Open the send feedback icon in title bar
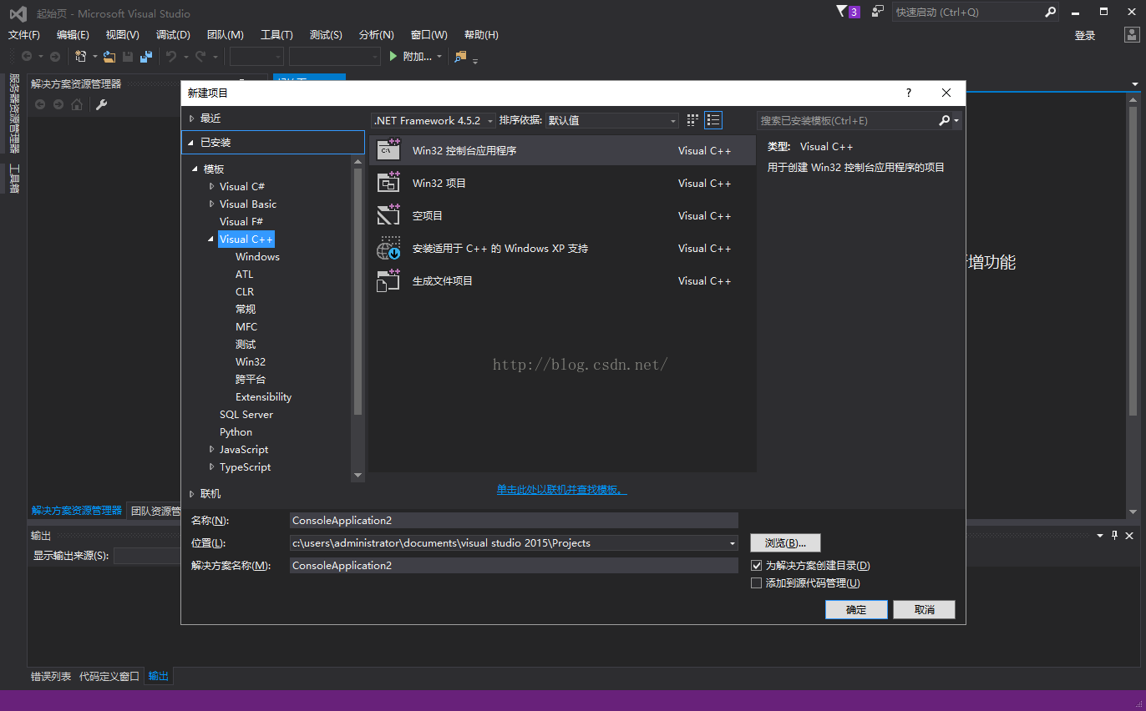The height and width of the screenshot is (711, 1146). click(877, 12)
